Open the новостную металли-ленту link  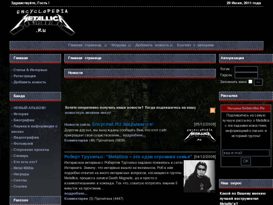(87, 113)
